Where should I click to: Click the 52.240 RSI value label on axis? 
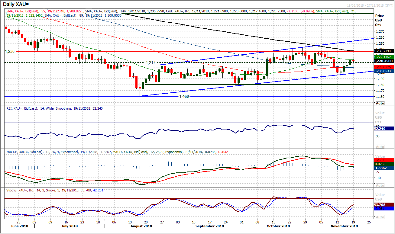(x=384, y=128)
